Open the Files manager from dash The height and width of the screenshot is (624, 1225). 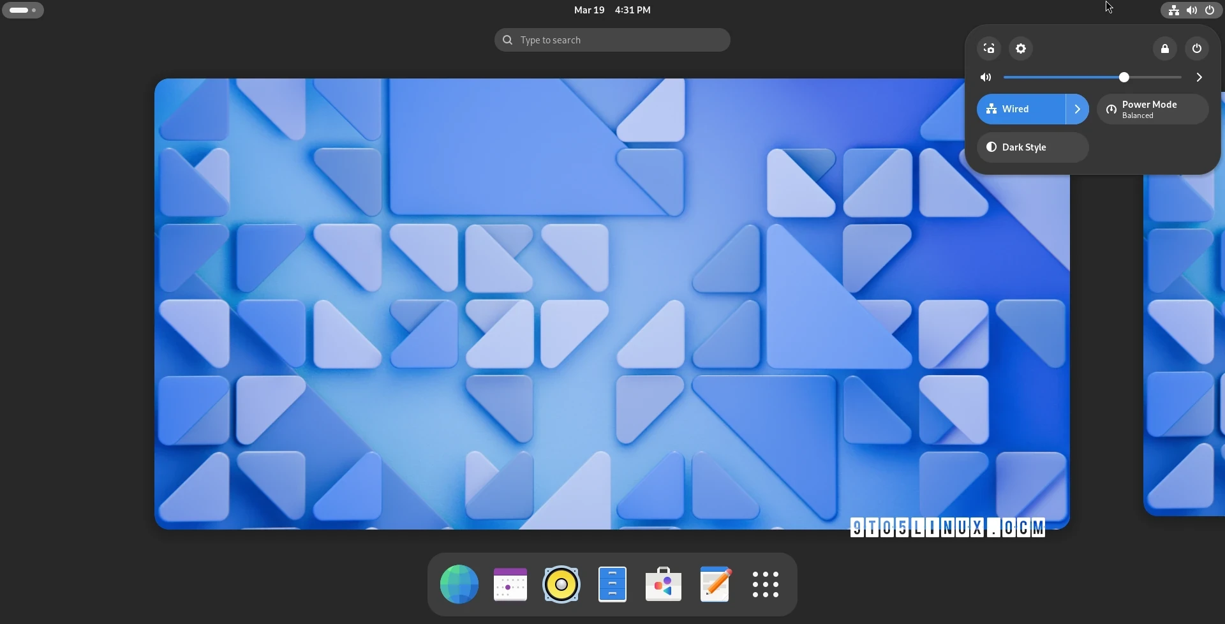pos(613,584)
